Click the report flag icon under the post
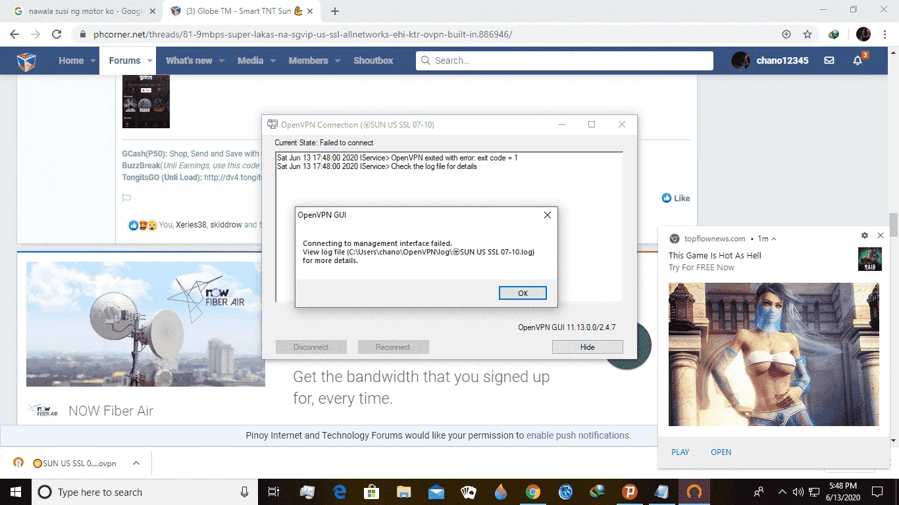 click(x=127, y=198)
